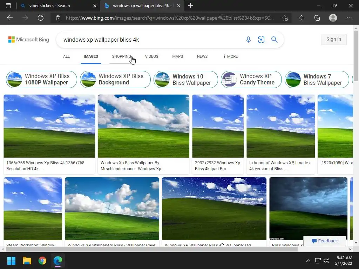Click Edge icon on the taskbar
Viewport: 359px width, 269px height.
[x=58, y=261]
